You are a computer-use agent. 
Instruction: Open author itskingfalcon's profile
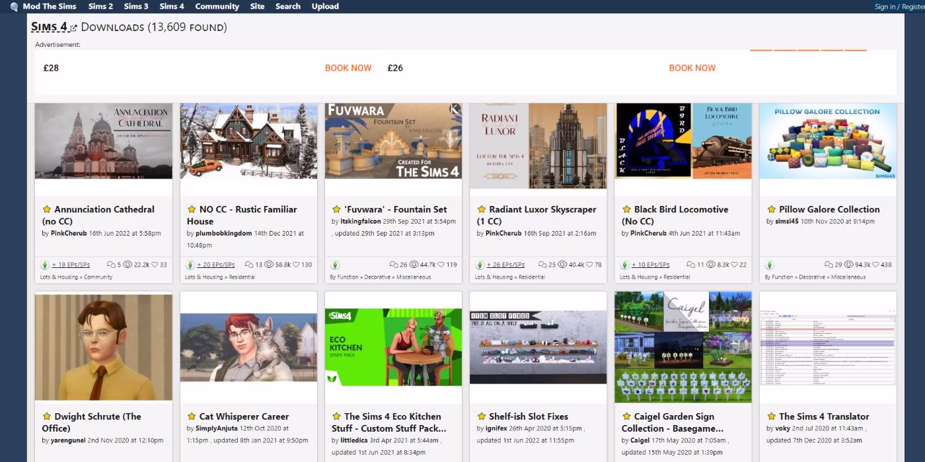pyautogui.click(x=361, y=221)
